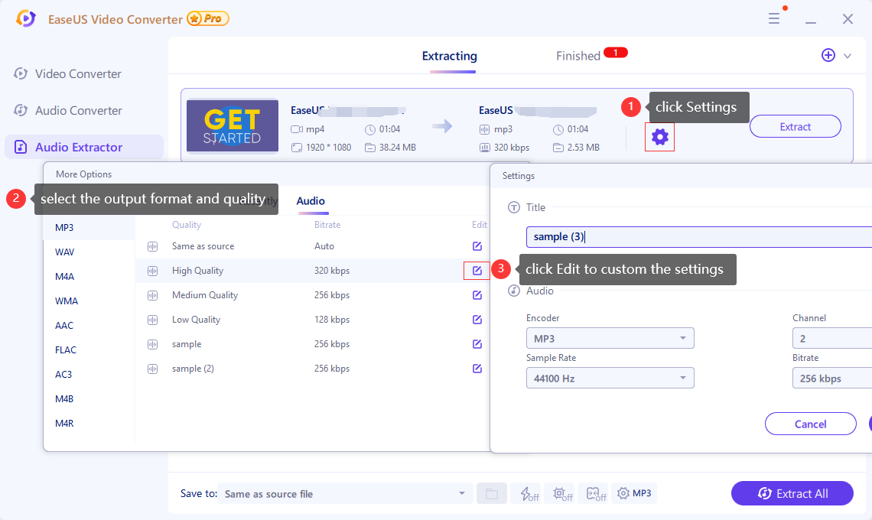This screenshot has width=872, height=520.
Task: Switch to the Extracting tab
Action: [449, 56]
